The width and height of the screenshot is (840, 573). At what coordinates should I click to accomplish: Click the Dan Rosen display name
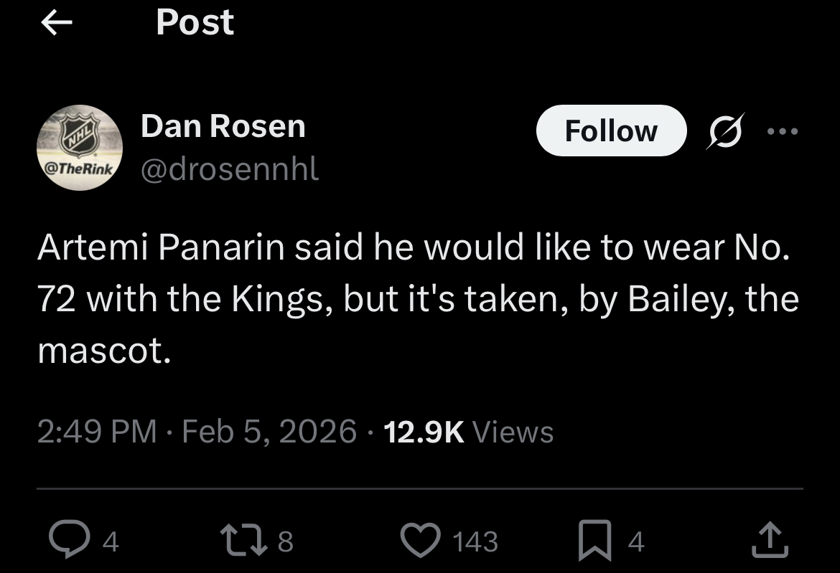223,126
